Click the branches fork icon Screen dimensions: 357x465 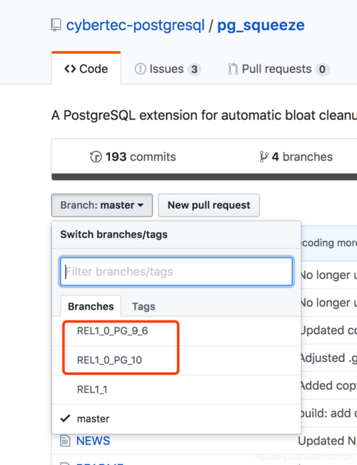coord(263,157)
